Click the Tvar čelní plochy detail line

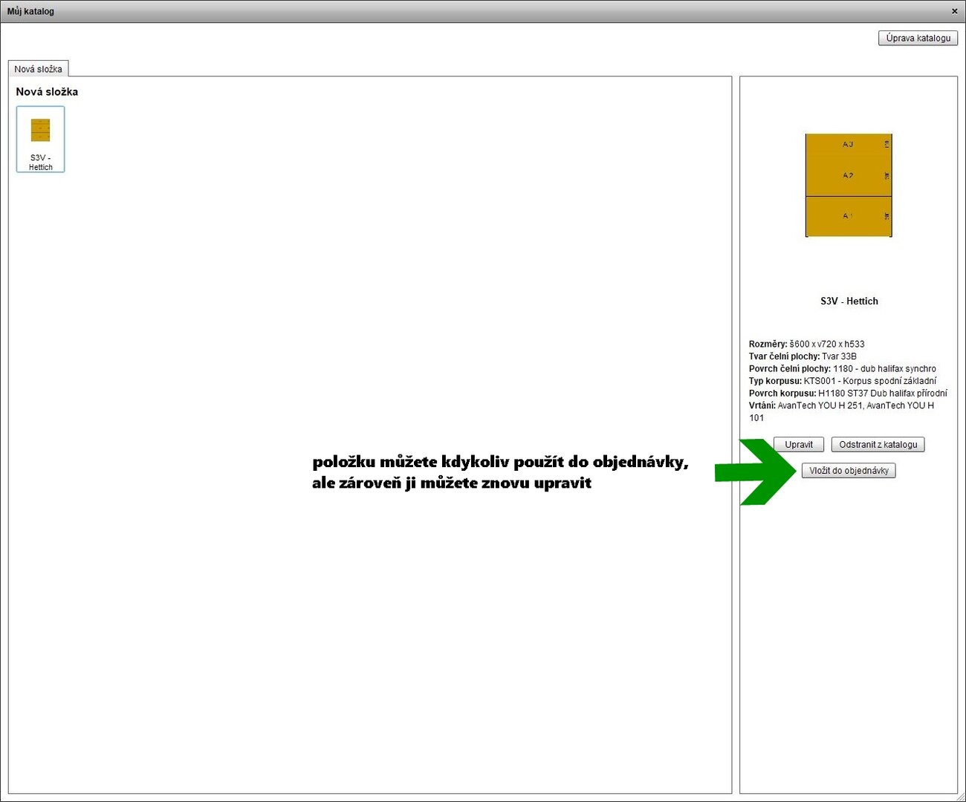point(803,356)
